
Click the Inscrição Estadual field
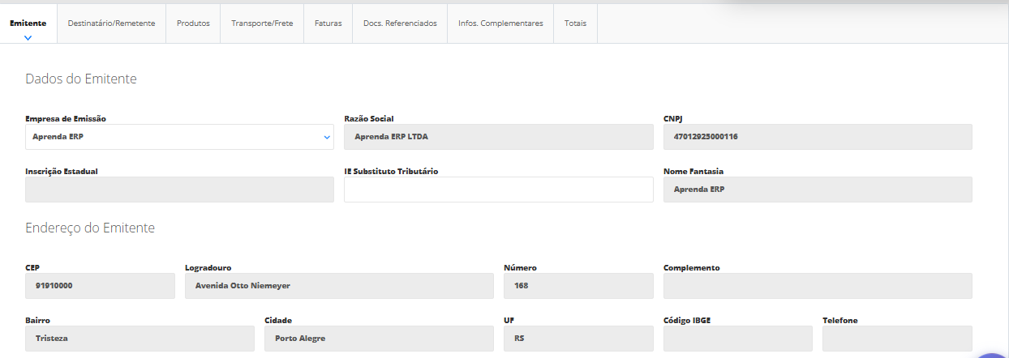coord(179,190)
